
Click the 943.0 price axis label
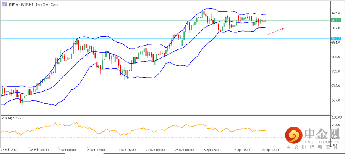pyautogui.click(x=336, y=13)
